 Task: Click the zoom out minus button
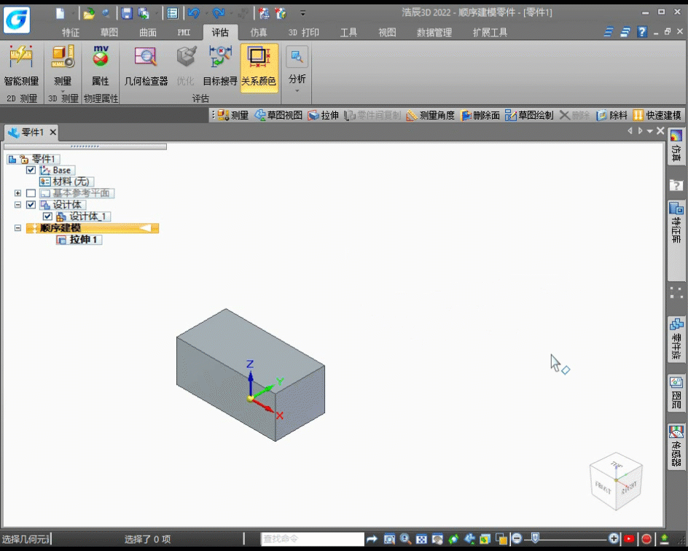point(517,539)
